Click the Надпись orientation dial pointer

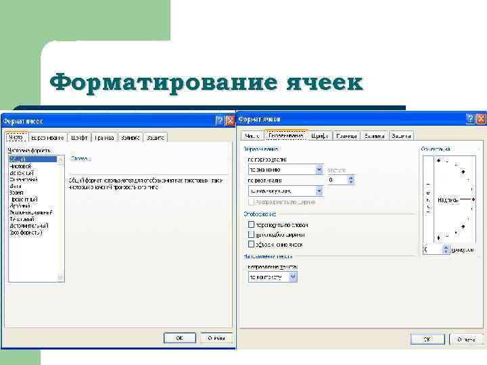click(x=473, y=199)
